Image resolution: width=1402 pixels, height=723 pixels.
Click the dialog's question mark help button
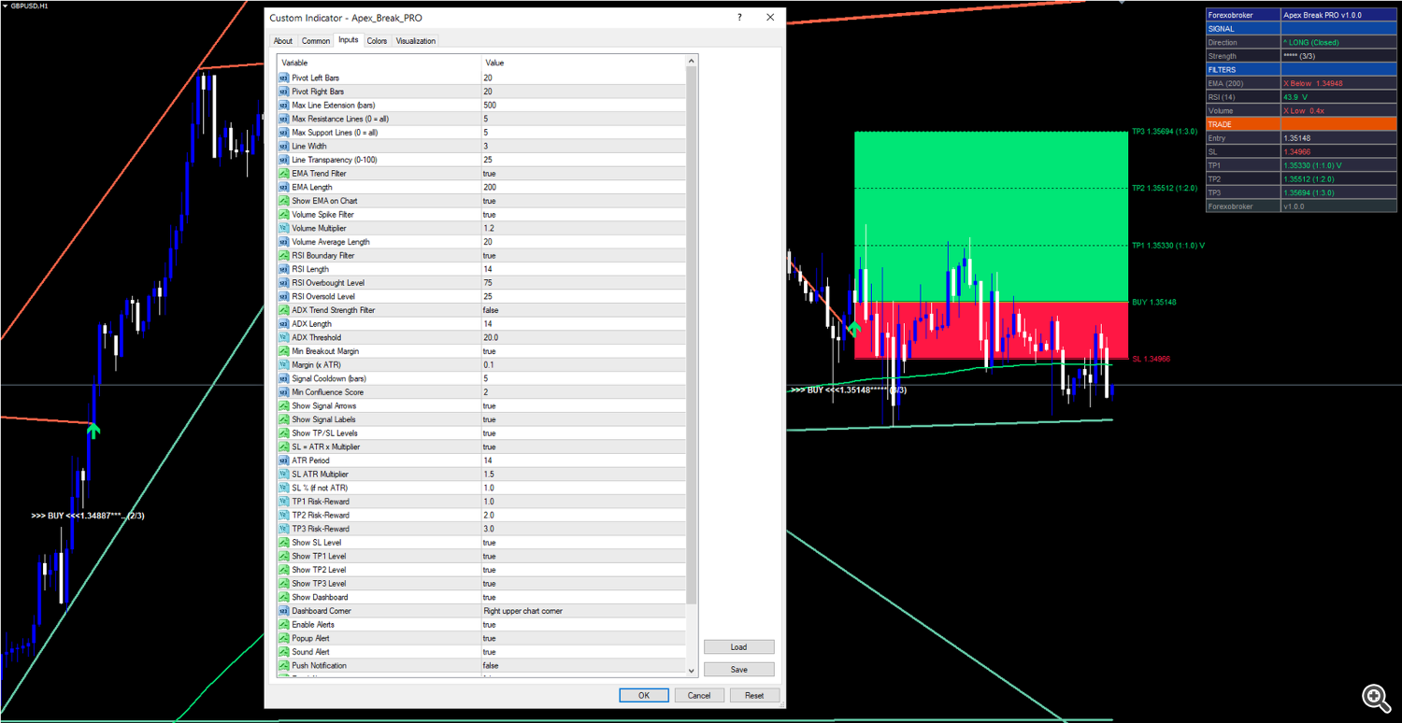point(739,18)
